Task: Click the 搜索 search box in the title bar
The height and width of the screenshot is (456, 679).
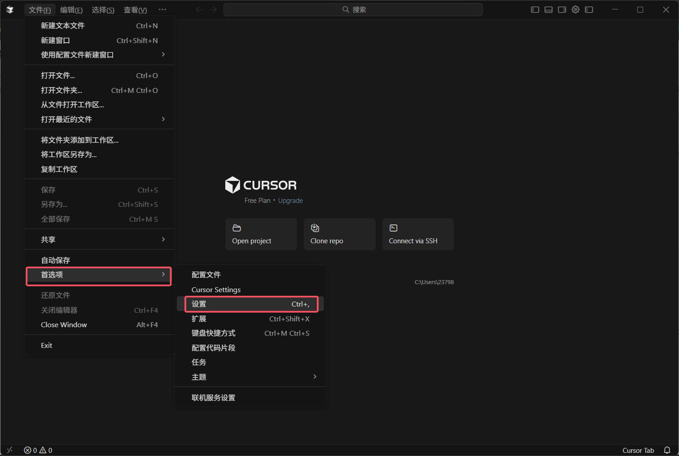Action: [x=353, y=9]
